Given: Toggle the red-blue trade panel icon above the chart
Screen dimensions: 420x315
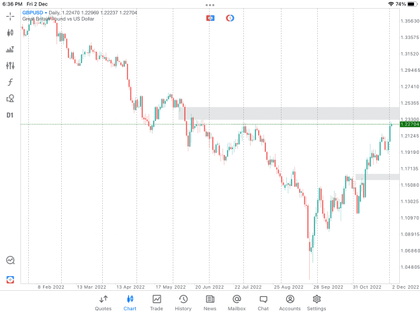Looking at the screenshot, I should pos(210,18).
